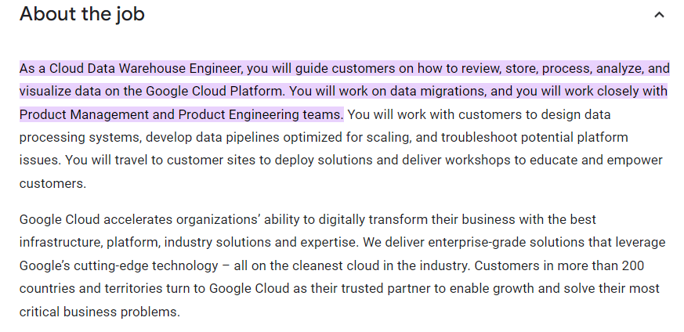The image size is (684, 332).
Task: Click the phrase digitally transform their business
Action: (417, 219)
